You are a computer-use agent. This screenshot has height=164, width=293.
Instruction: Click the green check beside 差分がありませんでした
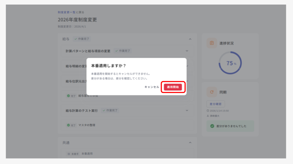(x=212, y=126)
